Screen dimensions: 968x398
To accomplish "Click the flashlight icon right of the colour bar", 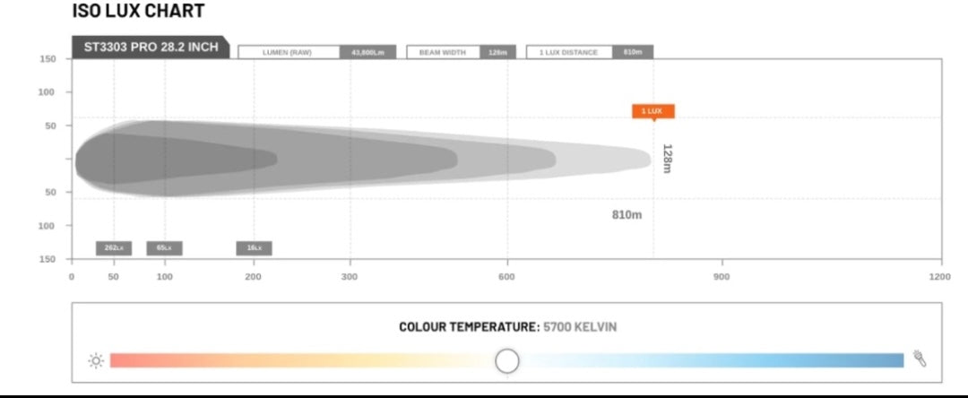I will click(x=919, y=359).
